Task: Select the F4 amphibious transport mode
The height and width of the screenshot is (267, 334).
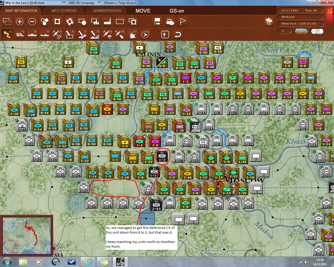Action: 45,34
